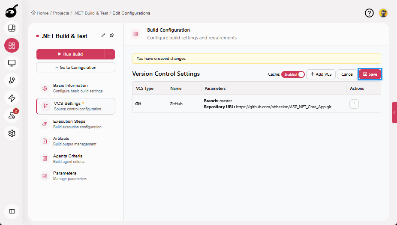The width and height of the screenshot is (397, 225).
Task: Open the settings gear icon in sidebar
Action: pos(12,133)
